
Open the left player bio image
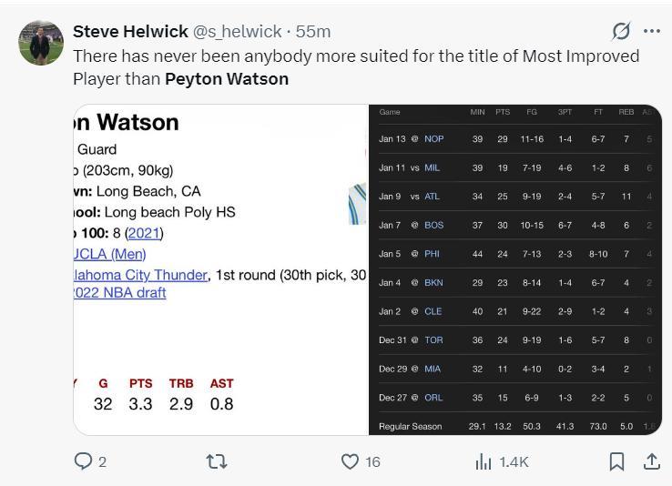tap(220, 269)
